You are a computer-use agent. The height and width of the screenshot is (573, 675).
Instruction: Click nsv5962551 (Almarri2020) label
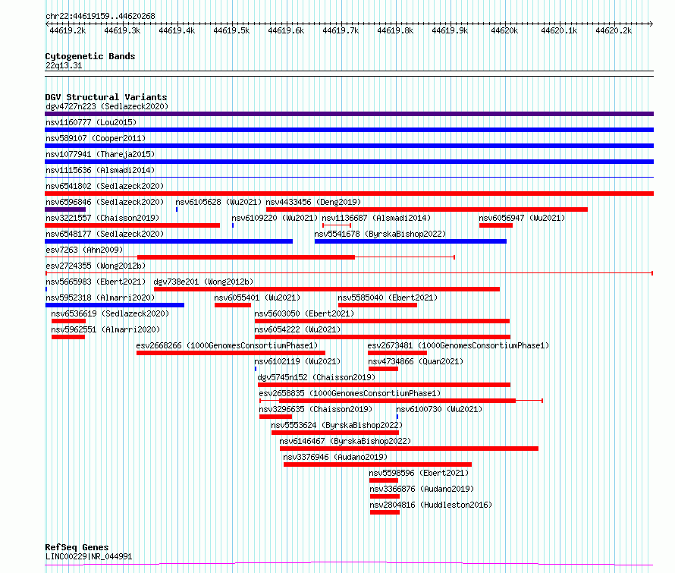[105, 329]
